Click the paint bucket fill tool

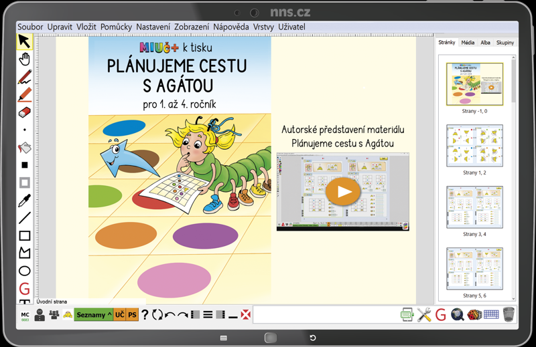tap(25, 148)
